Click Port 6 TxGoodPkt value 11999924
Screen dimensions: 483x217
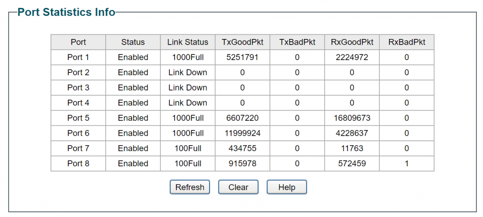(x=242, y=133)
